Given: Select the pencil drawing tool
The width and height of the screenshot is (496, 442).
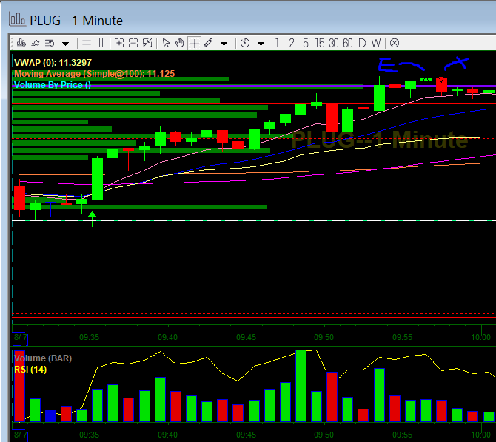Looking at the screenshot, I should click(209, 43).
